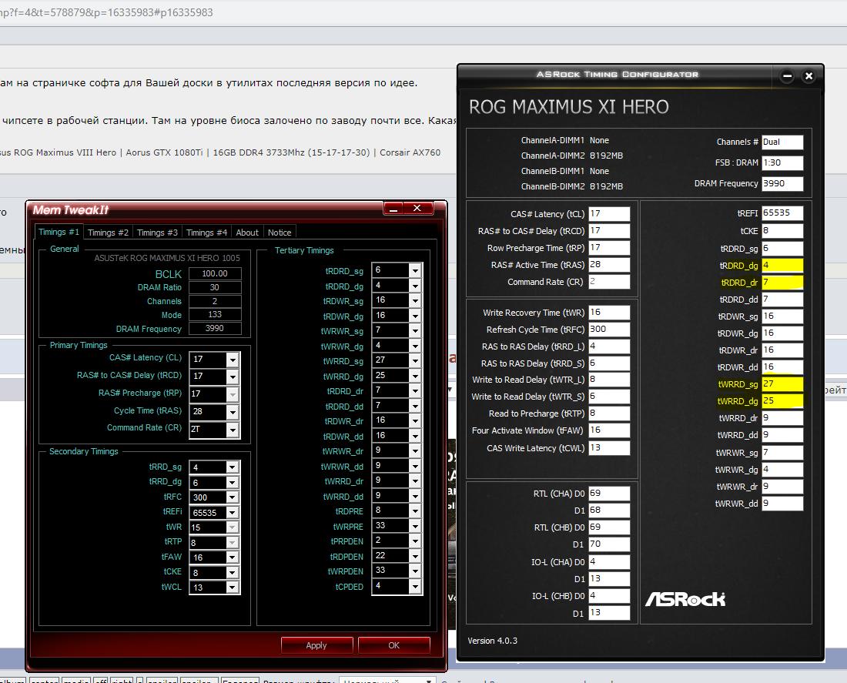Screen dimensions: 847x683
Task: Click the DRAM Frequency field in ASRock
Action: point(782,184)
